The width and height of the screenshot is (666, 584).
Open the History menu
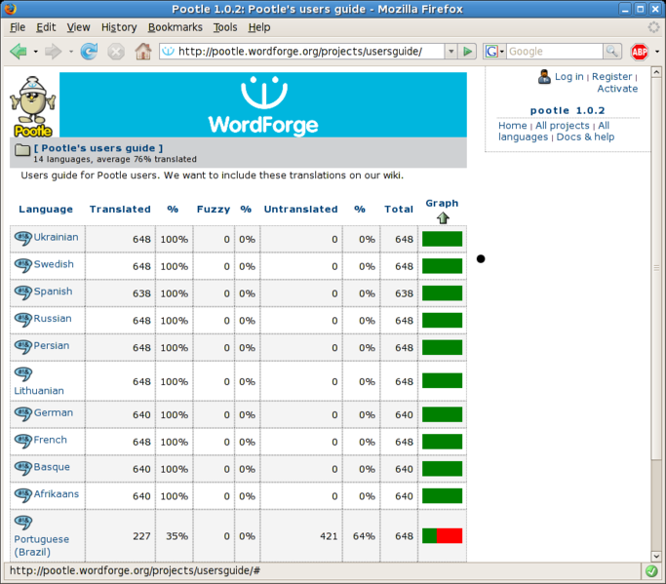coord(119,27)
